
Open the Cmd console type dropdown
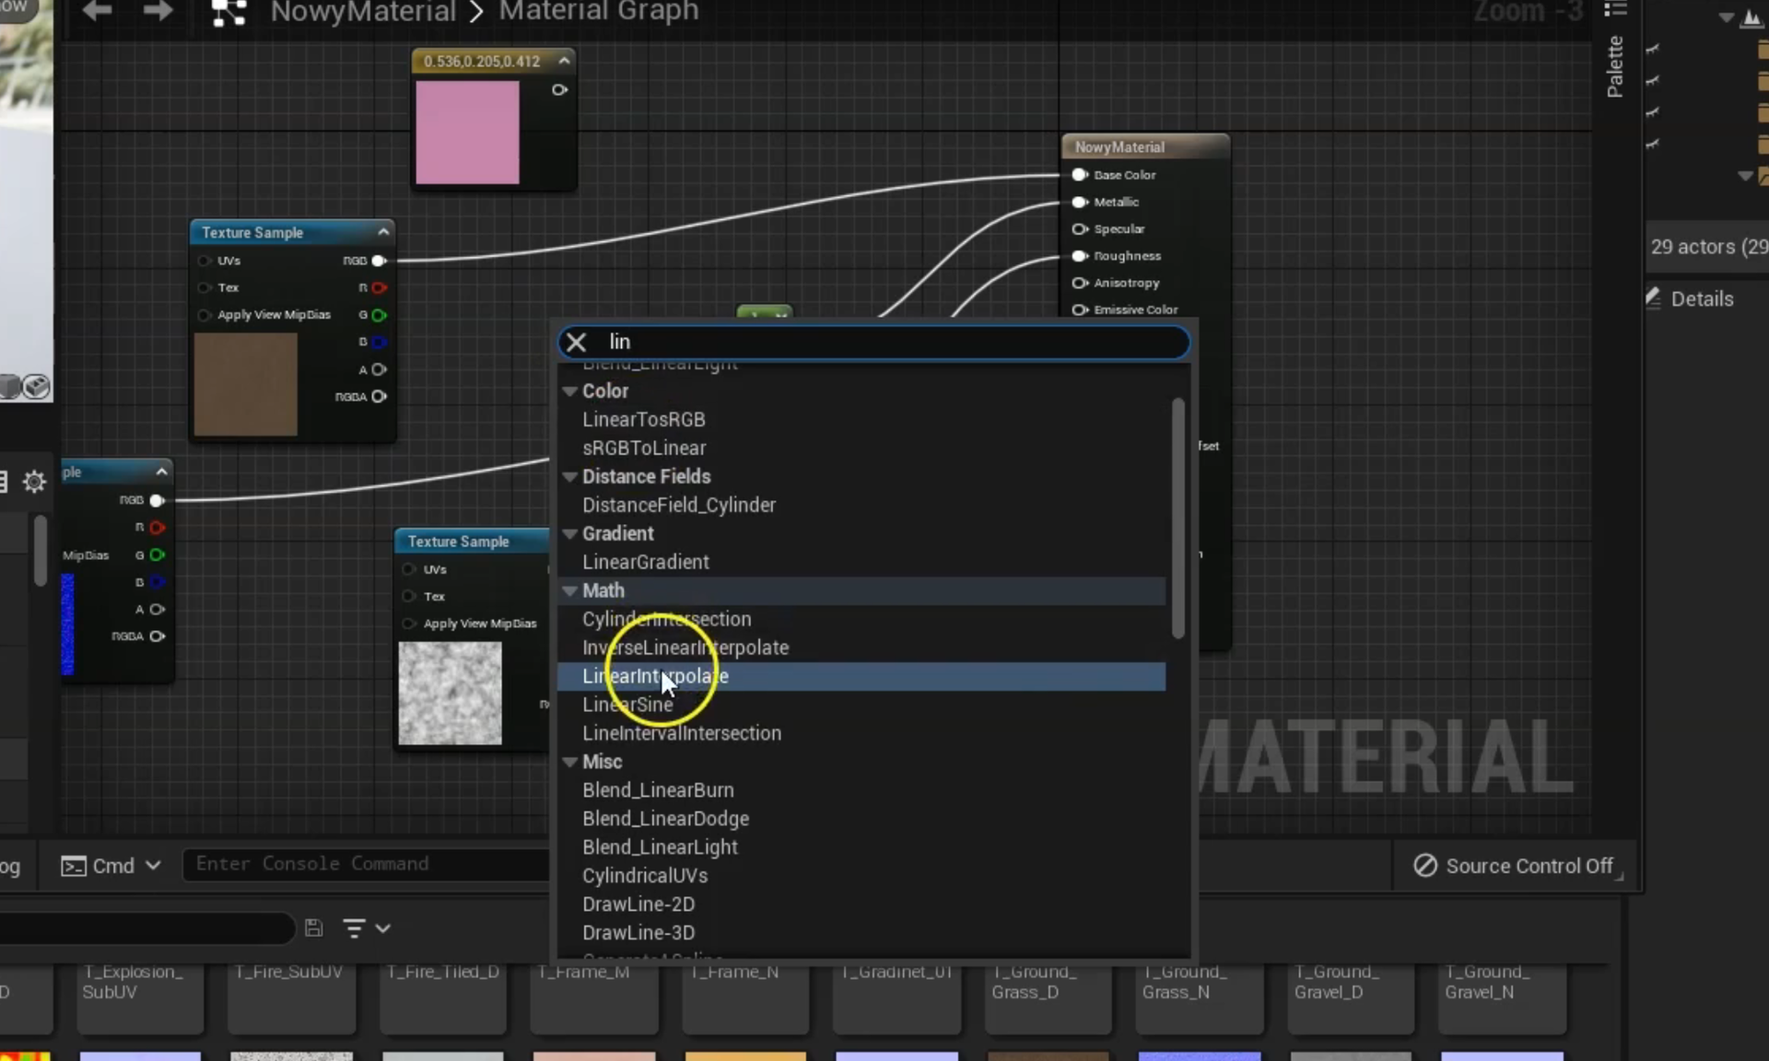tap(112, 866)
